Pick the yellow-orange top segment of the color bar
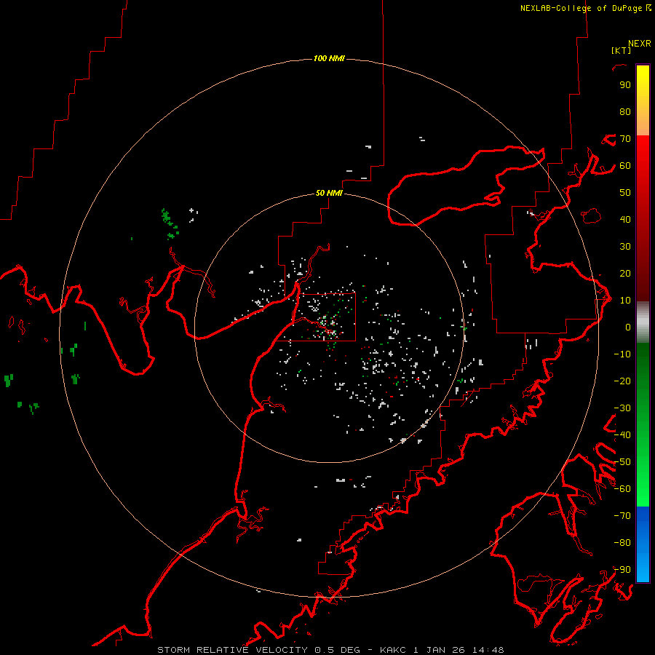This screenshot has height=655, width=655. pos(643,100)
